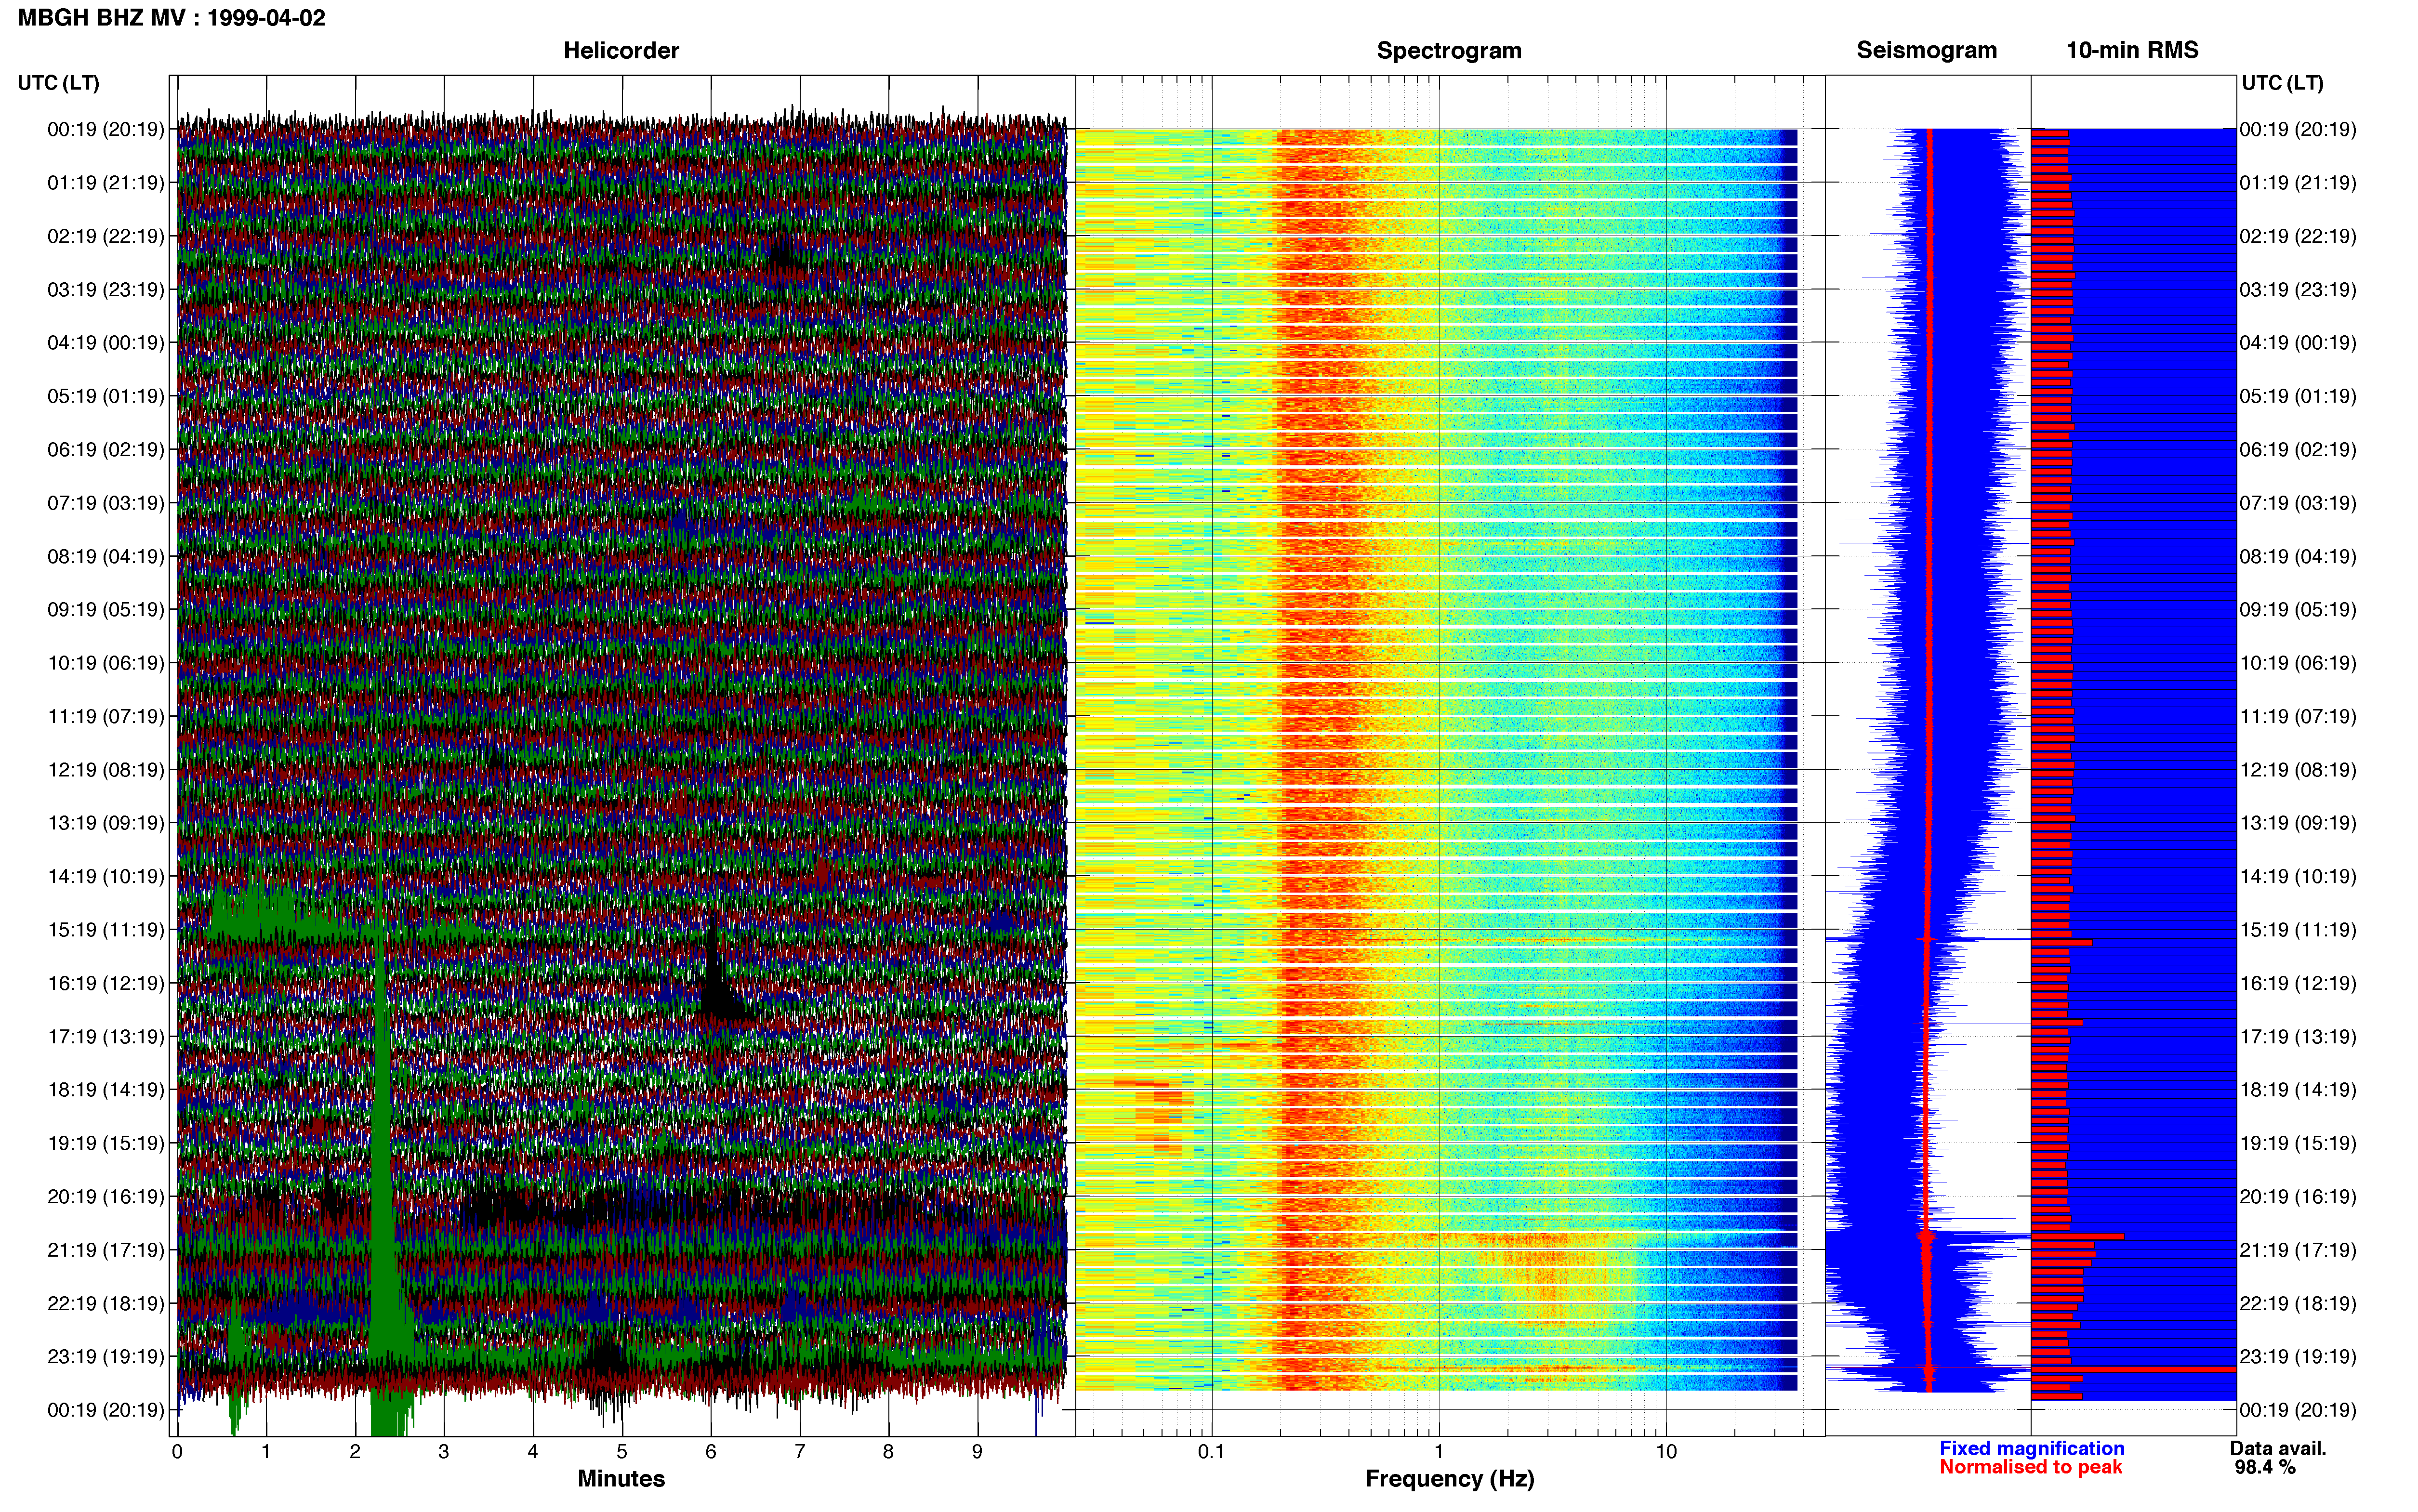Click the minute 9 tick label on helicorder
This screenshot has width=2418, height=1512.
977,1452
